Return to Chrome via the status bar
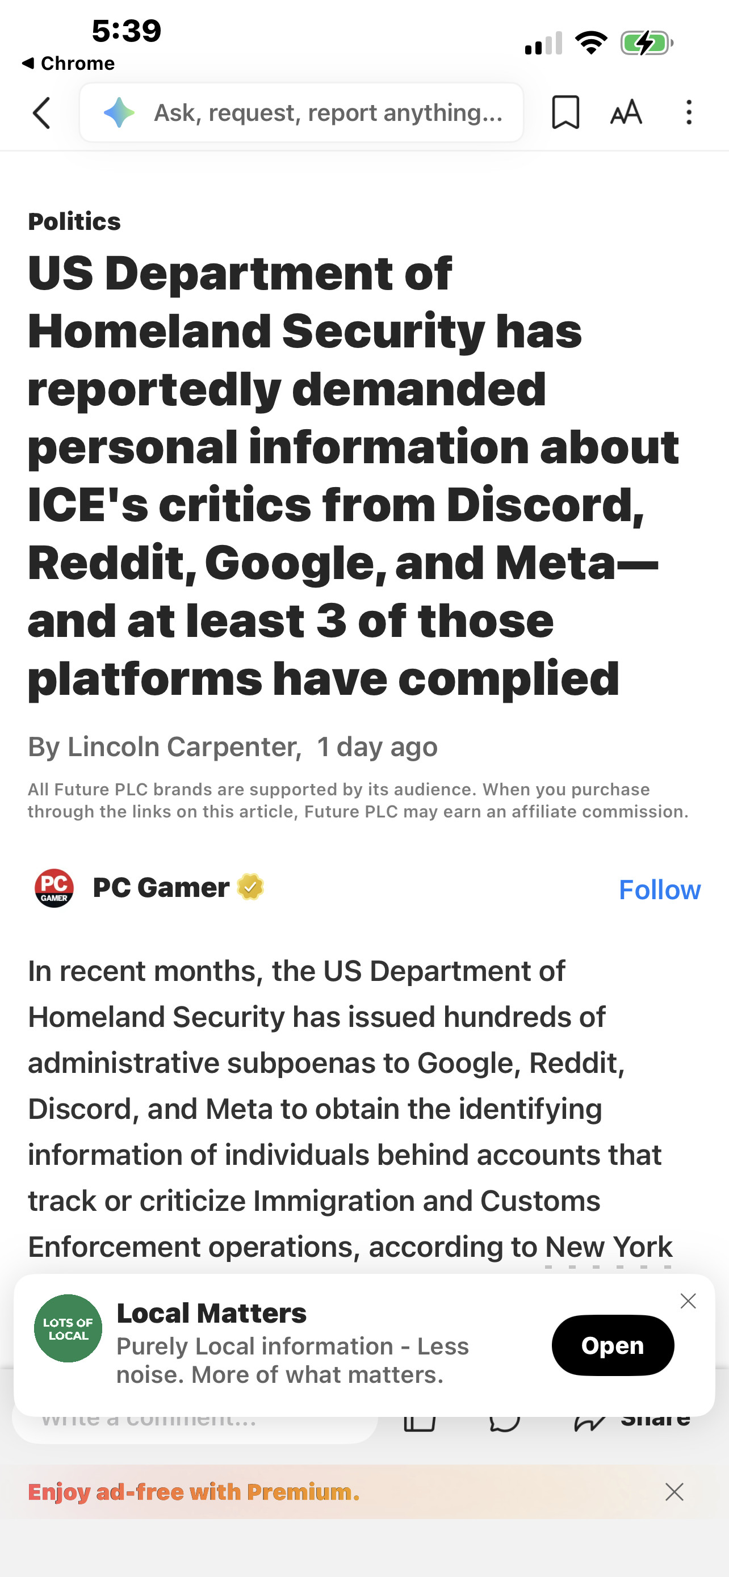 coord(69,63)
